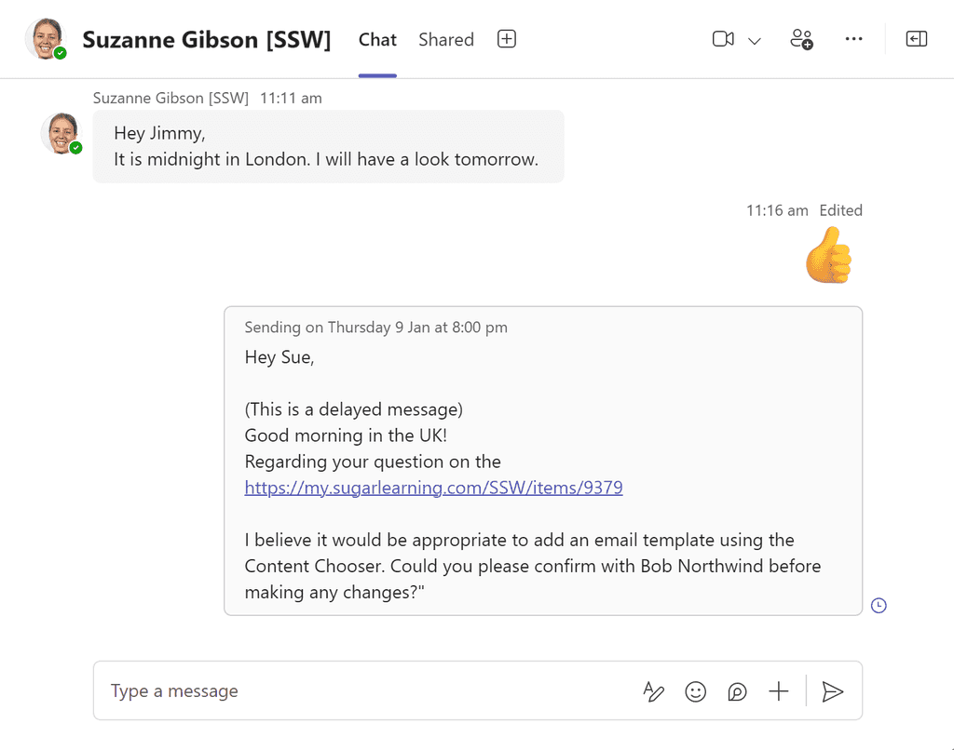The image size is (954, 750).
Task: Click the thumbs up reaction emoji
Action: click(x=828, y=253)
